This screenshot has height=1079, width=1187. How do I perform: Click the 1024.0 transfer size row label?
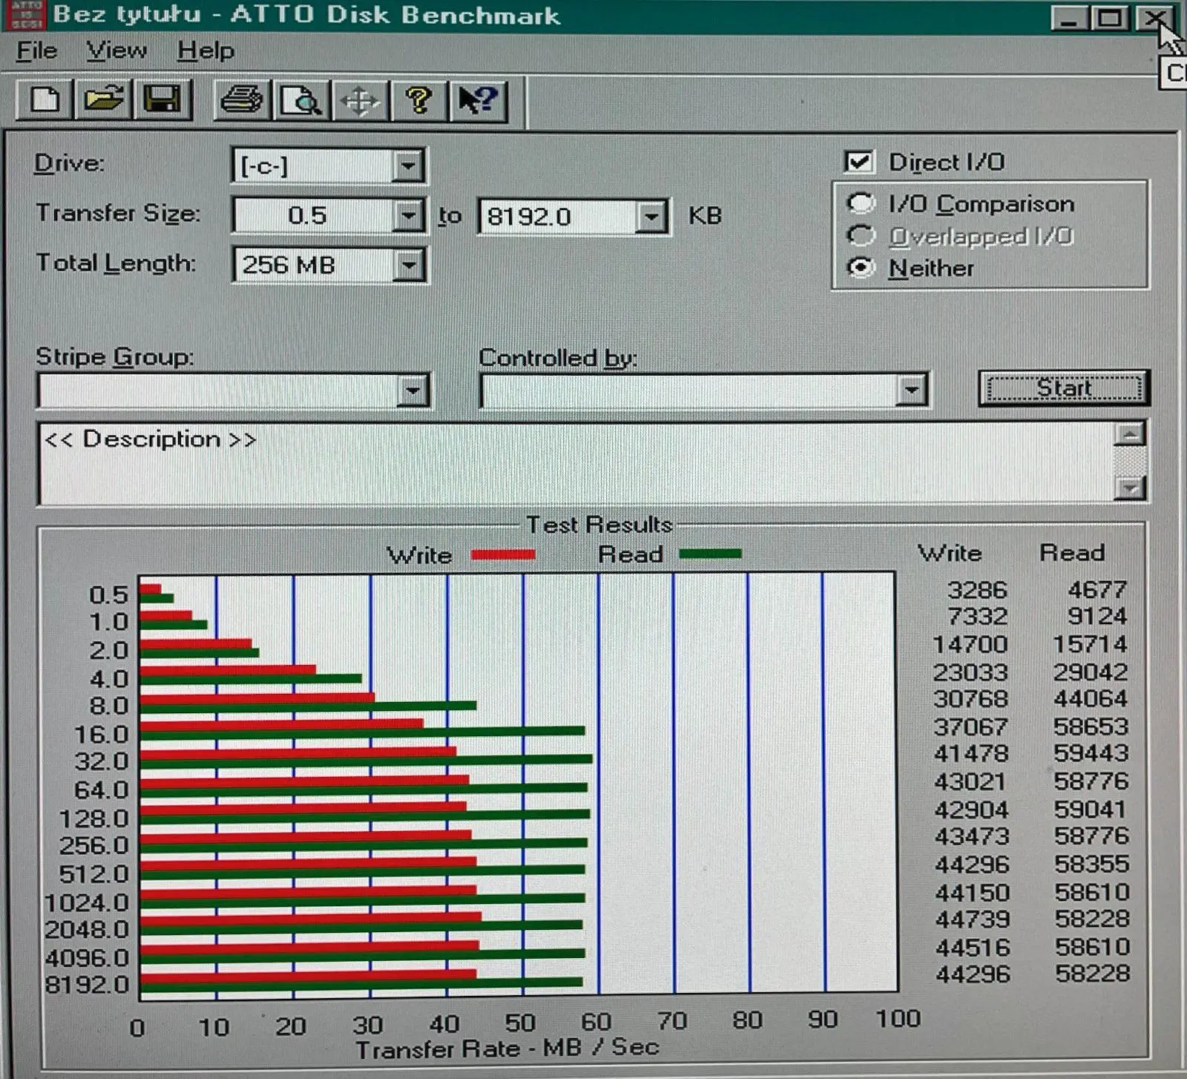click(86, 902)
